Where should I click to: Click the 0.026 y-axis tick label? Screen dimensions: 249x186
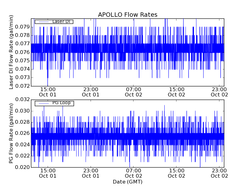[x=22, y=133]
